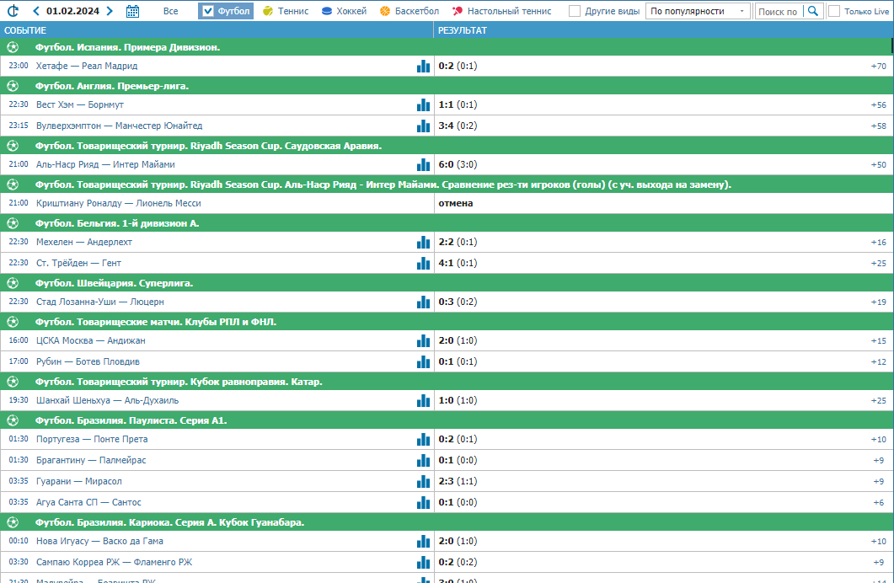Image resolution: width=894 pixels, height=583 pixels.
Task: Open statistics icon for Мехелен — Андерлехт
Action: [x=423, y=242]
